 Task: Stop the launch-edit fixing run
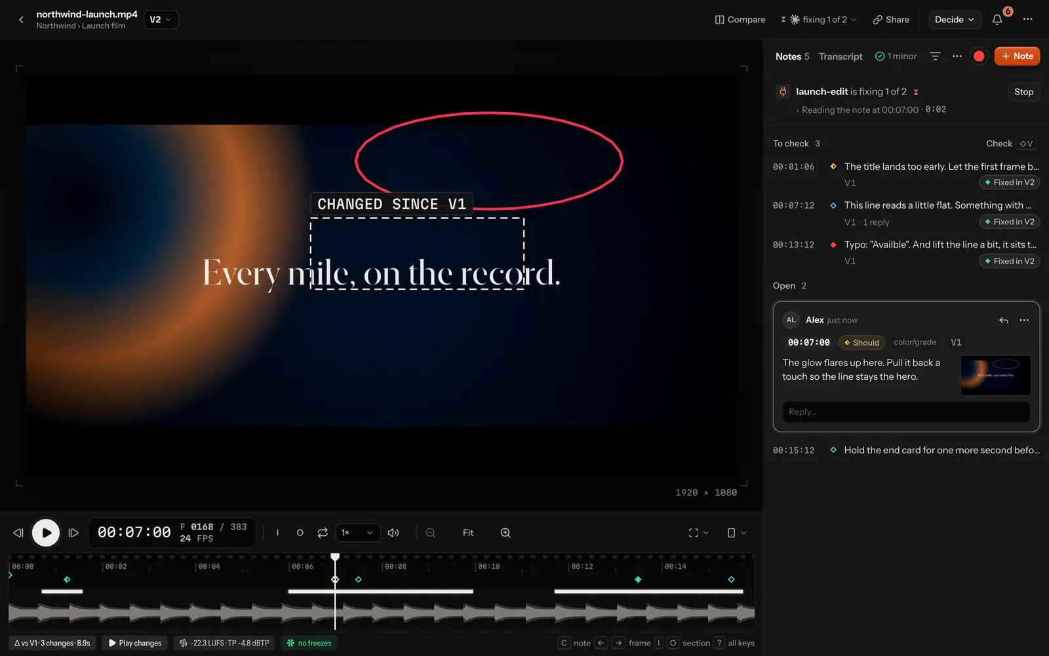click(x=1023, y=92)
